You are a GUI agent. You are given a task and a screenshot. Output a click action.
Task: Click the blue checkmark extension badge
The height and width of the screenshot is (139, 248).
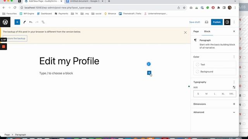click(148, 64)
